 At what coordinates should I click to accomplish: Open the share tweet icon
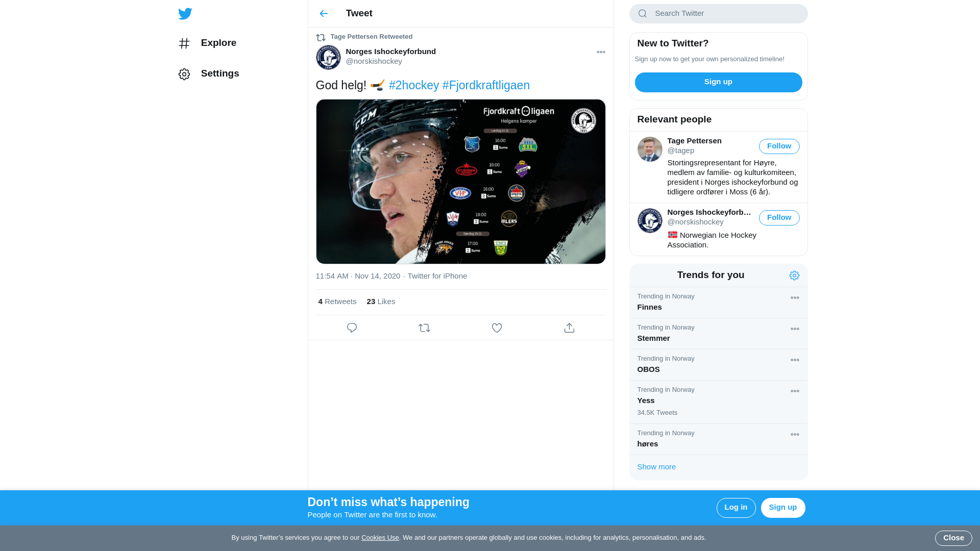(569, 328)
